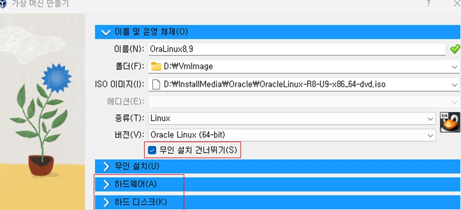Expand the 무인 설치(U) section

click(x=278, y=166)
